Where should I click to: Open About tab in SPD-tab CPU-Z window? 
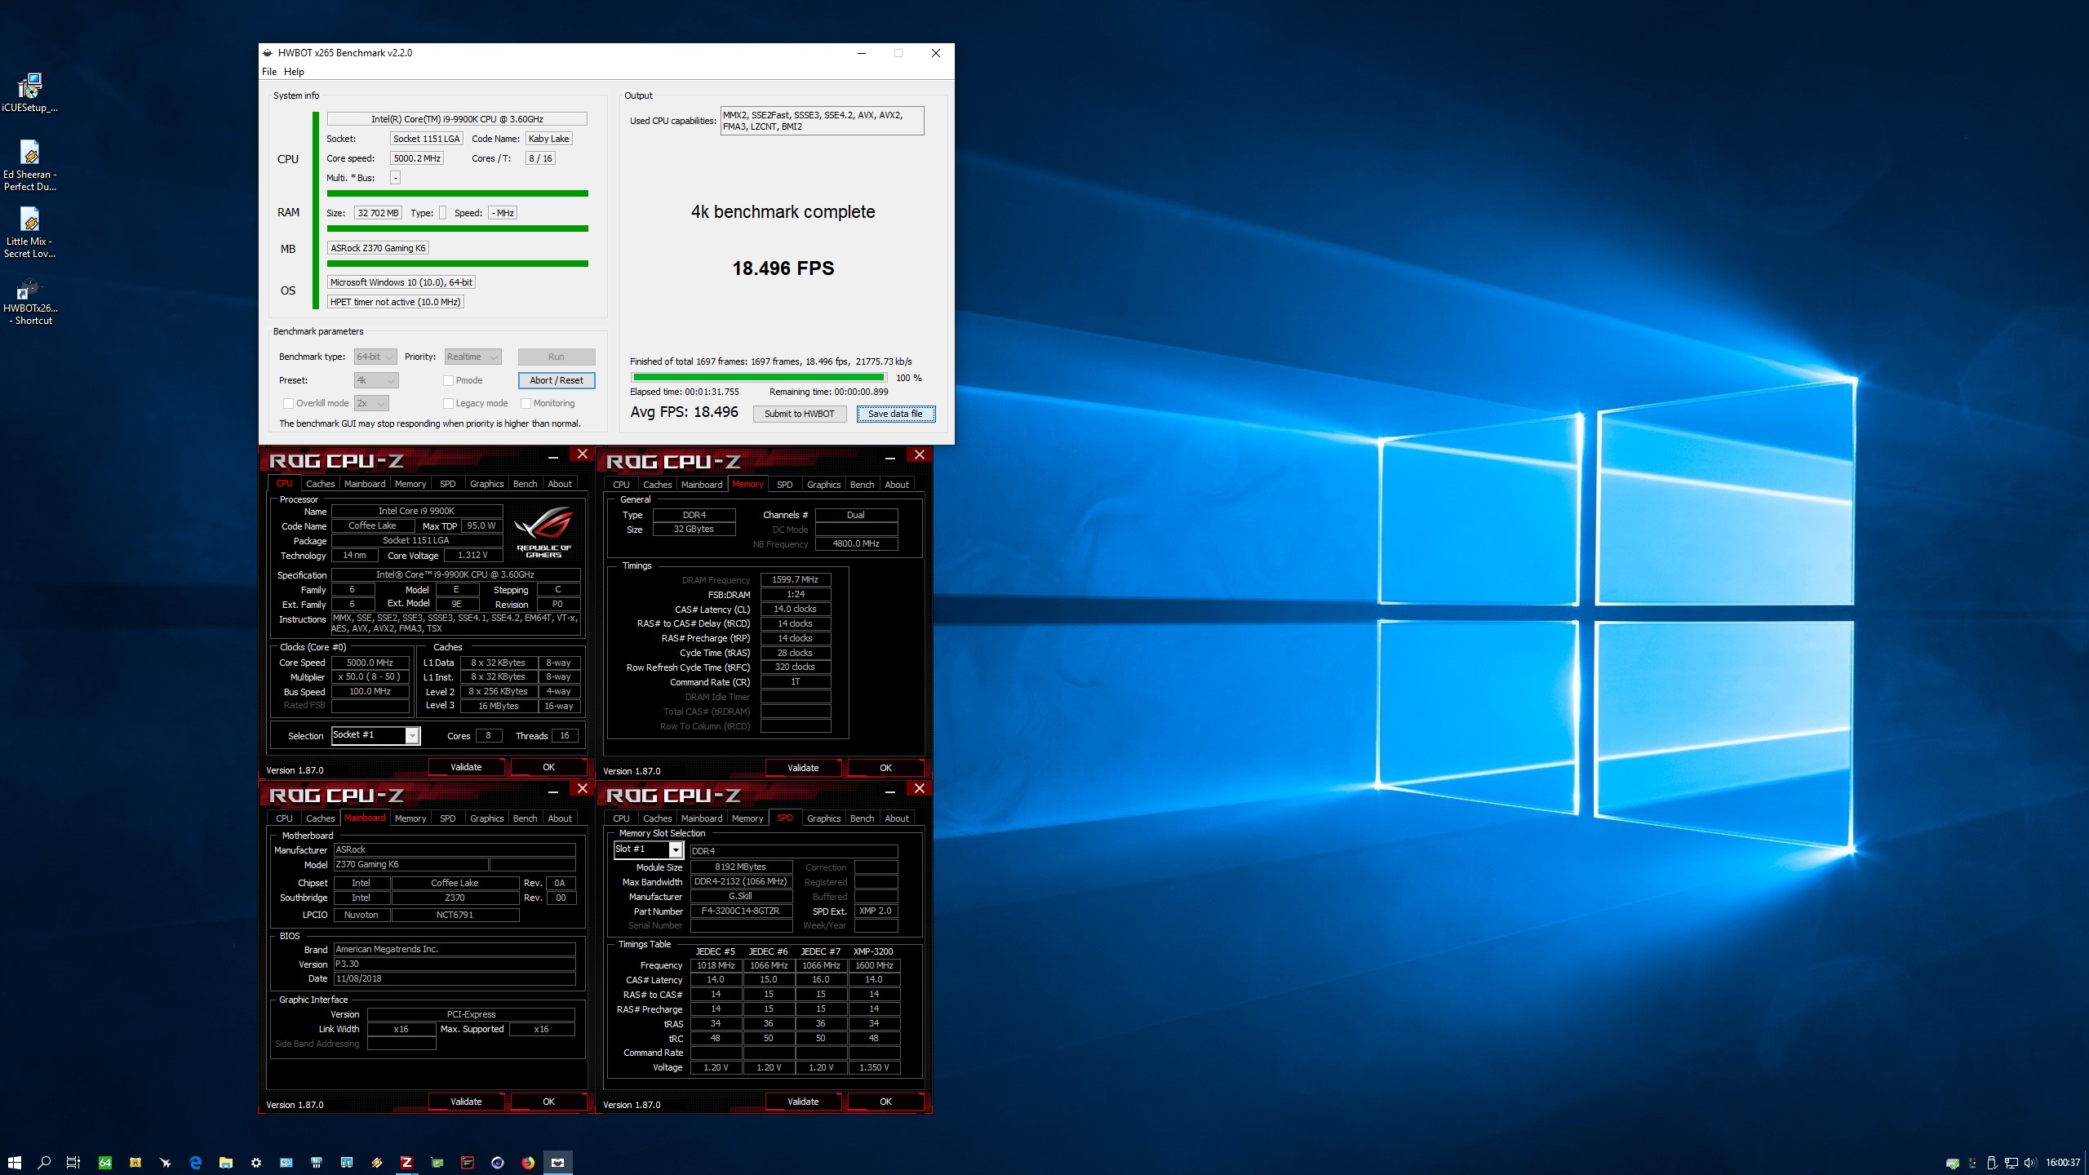(896, 818)
